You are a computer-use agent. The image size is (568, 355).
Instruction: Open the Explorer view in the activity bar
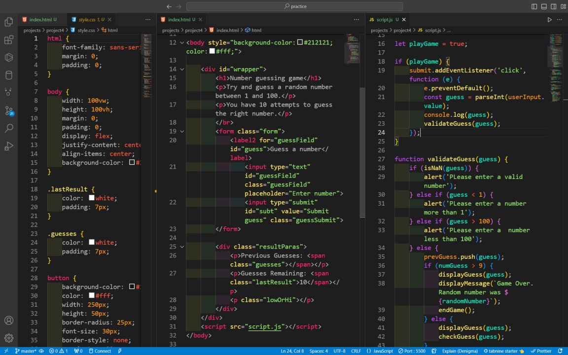tap(8, 22)
